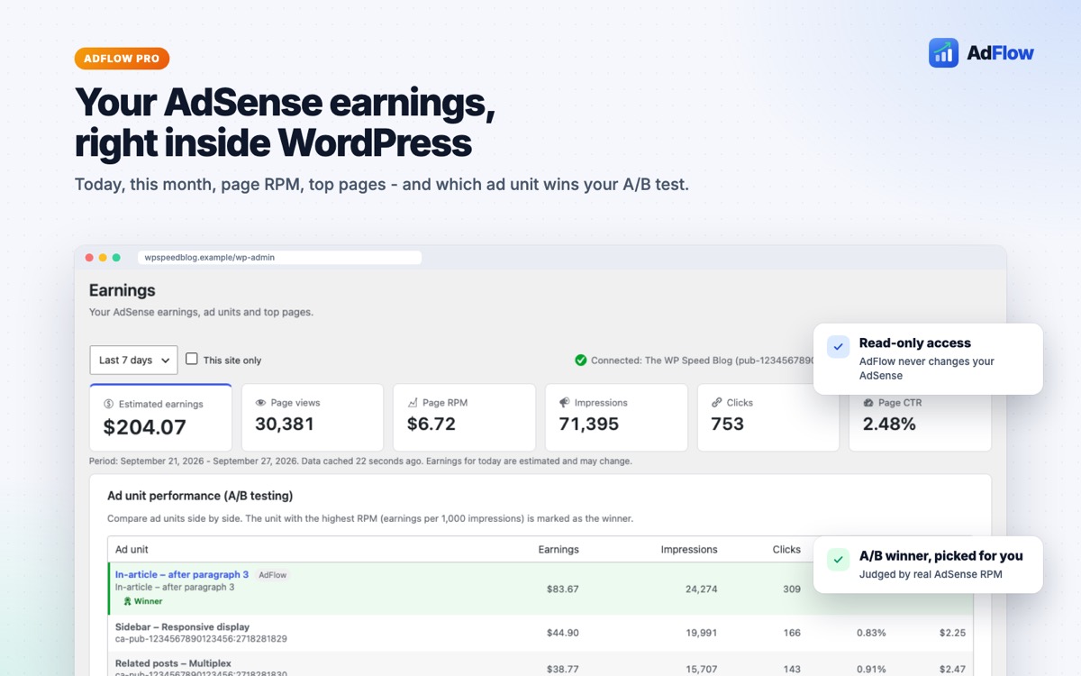1081x676 pixels.
Task: Select the Impressions card
Action: (616, 417)
